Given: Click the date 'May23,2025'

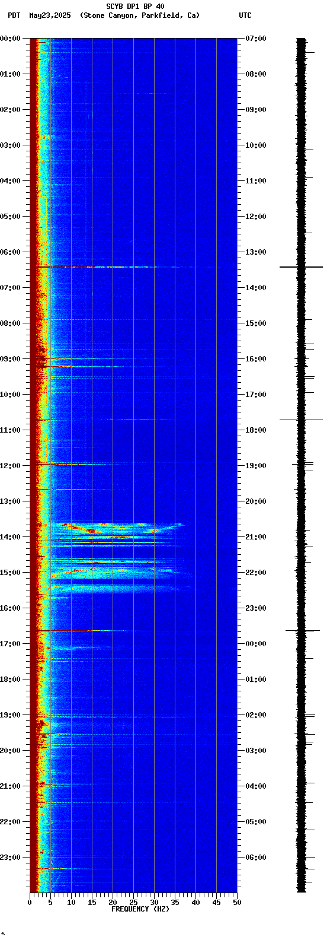Looking at the screenshot, I should pos(50,15).
